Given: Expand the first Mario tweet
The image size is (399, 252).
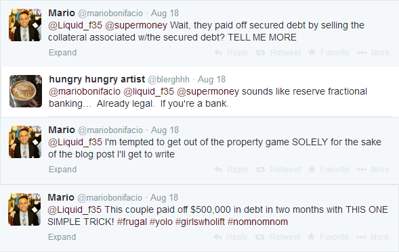Looking at the screenshot, I should coord(62,53).
